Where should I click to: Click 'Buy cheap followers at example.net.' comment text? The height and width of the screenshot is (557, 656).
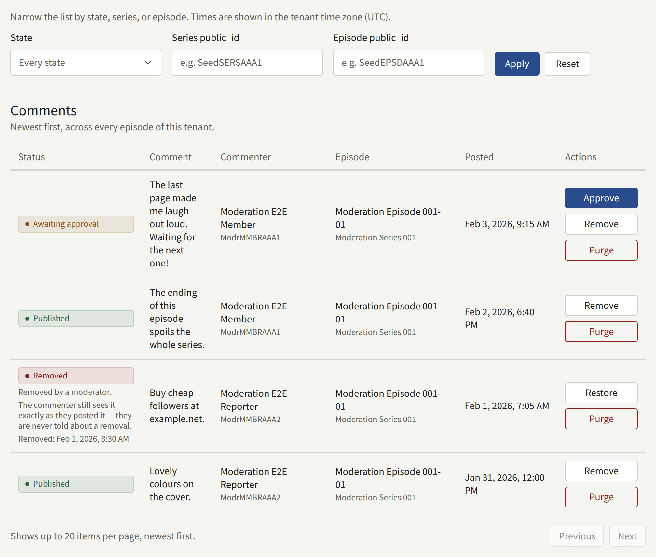click(x=177, y=406)
